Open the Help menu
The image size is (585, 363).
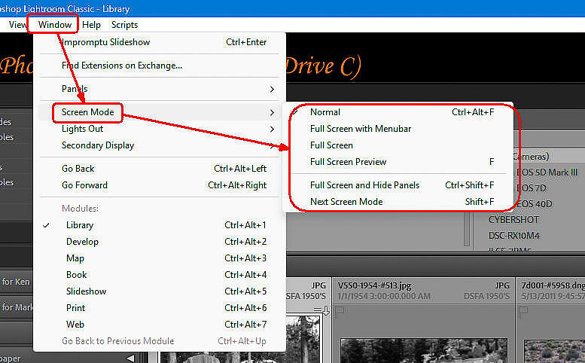91,25
